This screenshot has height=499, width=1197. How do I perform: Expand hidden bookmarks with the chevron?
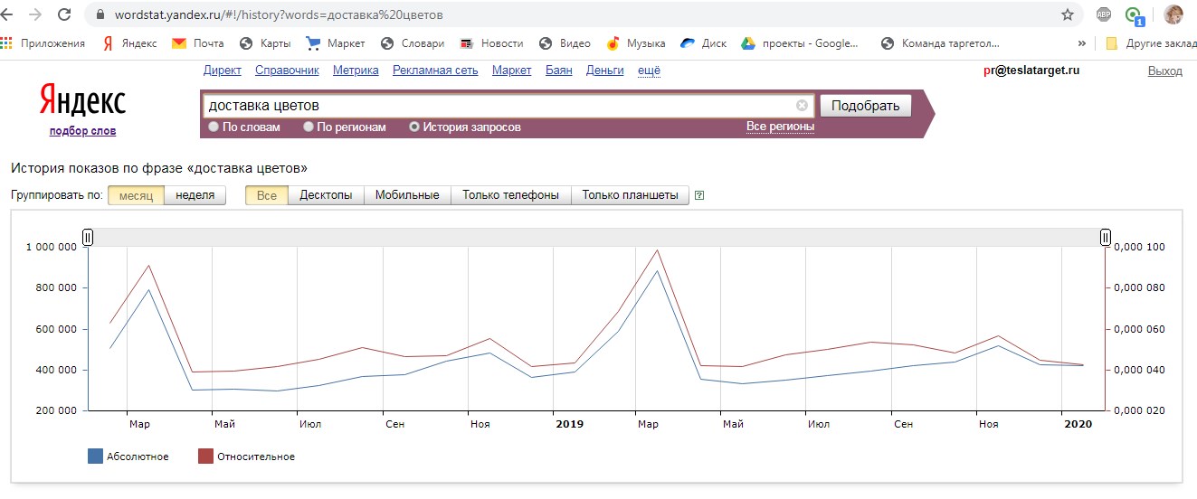click(1081, 43)
